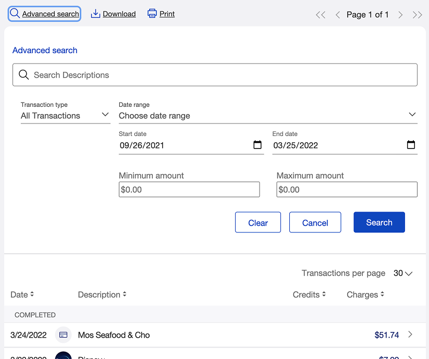The image size is (429, 359).
Task: Click the Start date 09/26/2021 field
Action: pyautogui.click(x=191, y=145)
